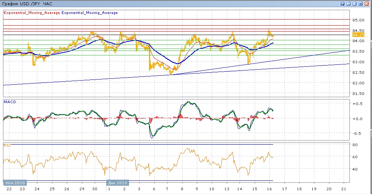Close the USD/JPY chart window
This screenshot has height=194, width=372.
[366, 3]
